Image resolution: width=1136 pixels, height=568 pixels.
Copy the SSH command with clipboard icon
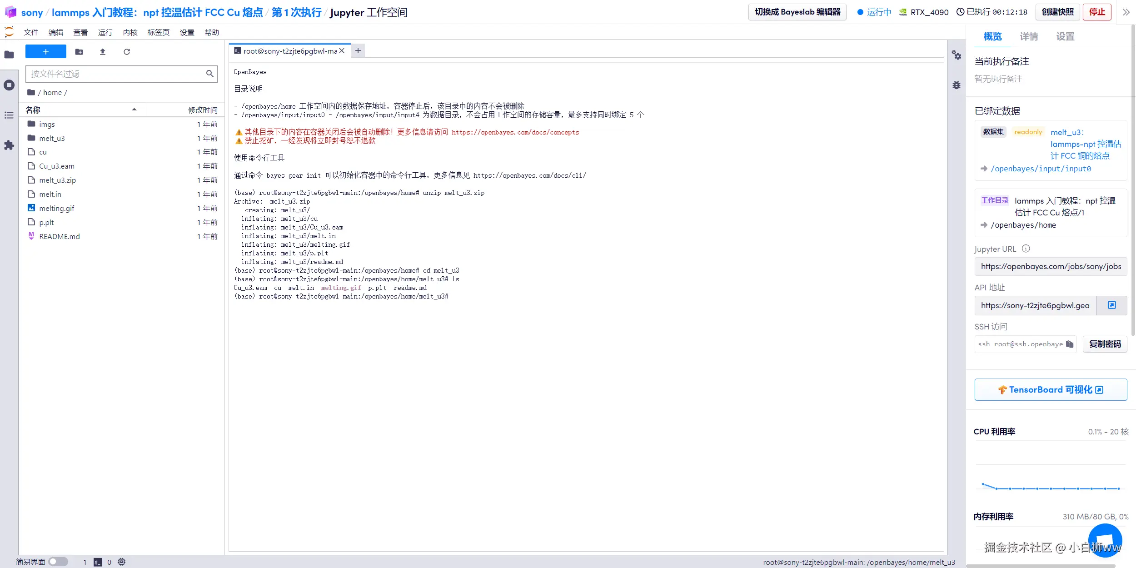1070,344
